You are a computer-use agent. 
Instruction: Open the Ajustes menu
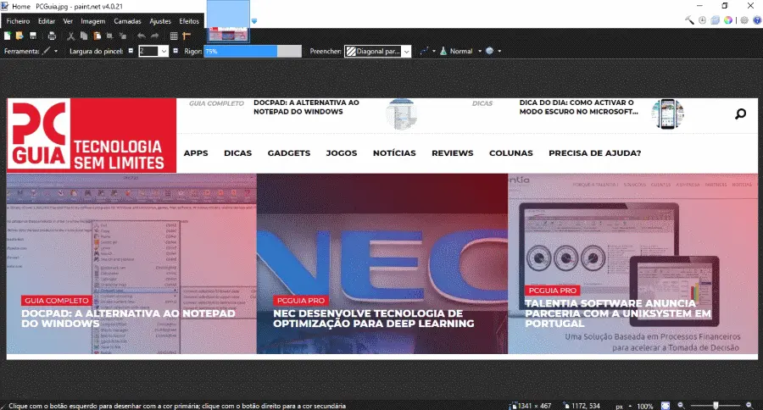160,21
